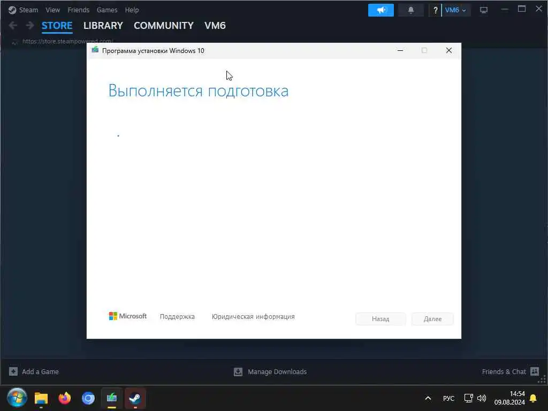Viewport: 548px width, 411px height.
Task: Click the Steam store URL address
Action: click(67, 41)
